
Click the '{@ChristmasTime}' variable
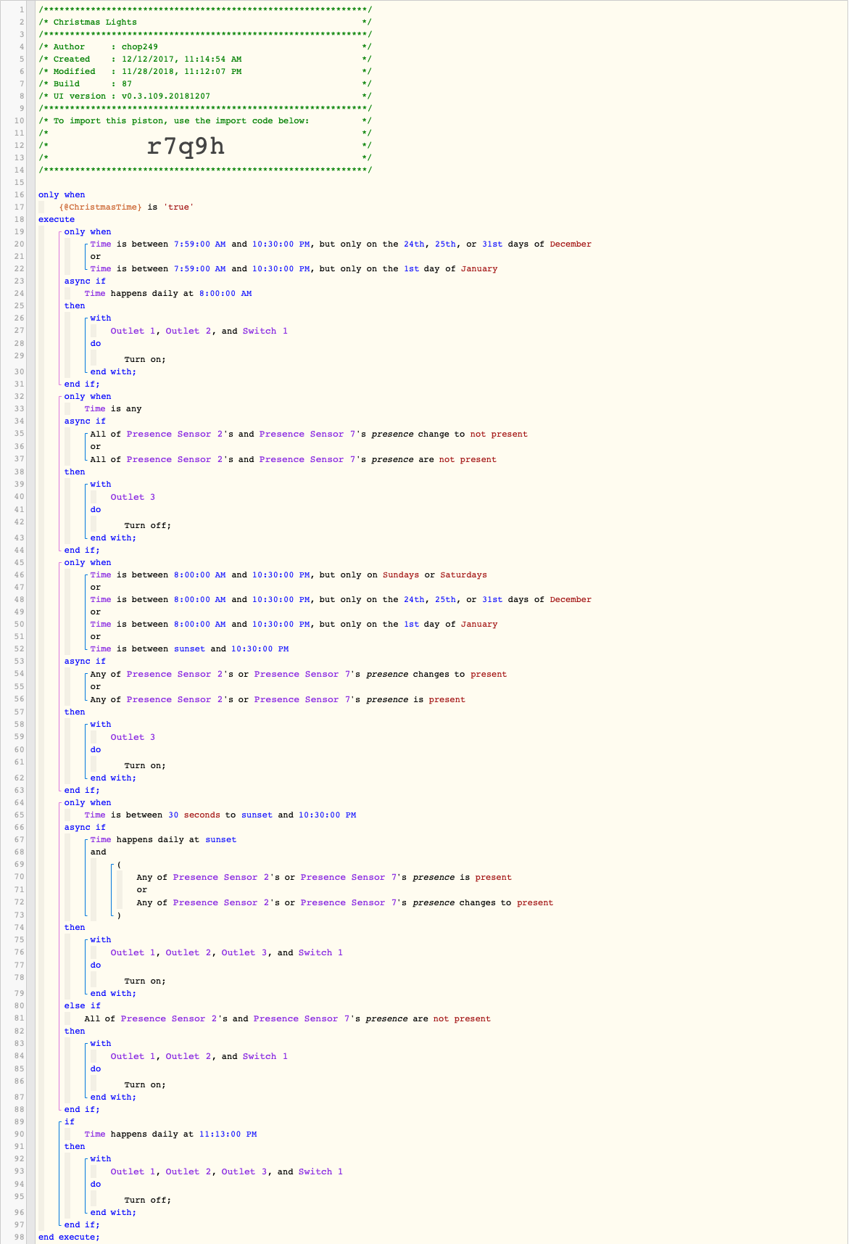coord(101,207)
